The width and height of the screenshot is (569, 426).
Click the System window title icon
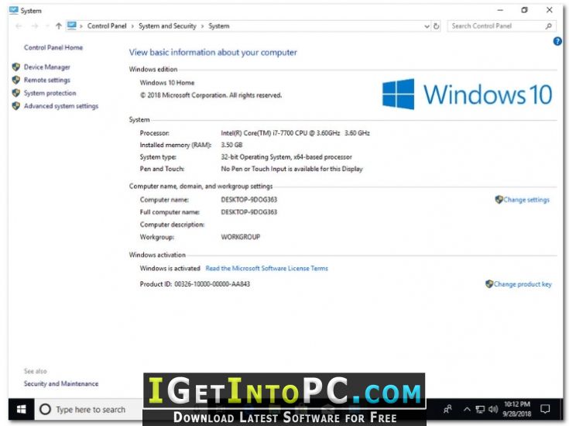coord(14,10)
